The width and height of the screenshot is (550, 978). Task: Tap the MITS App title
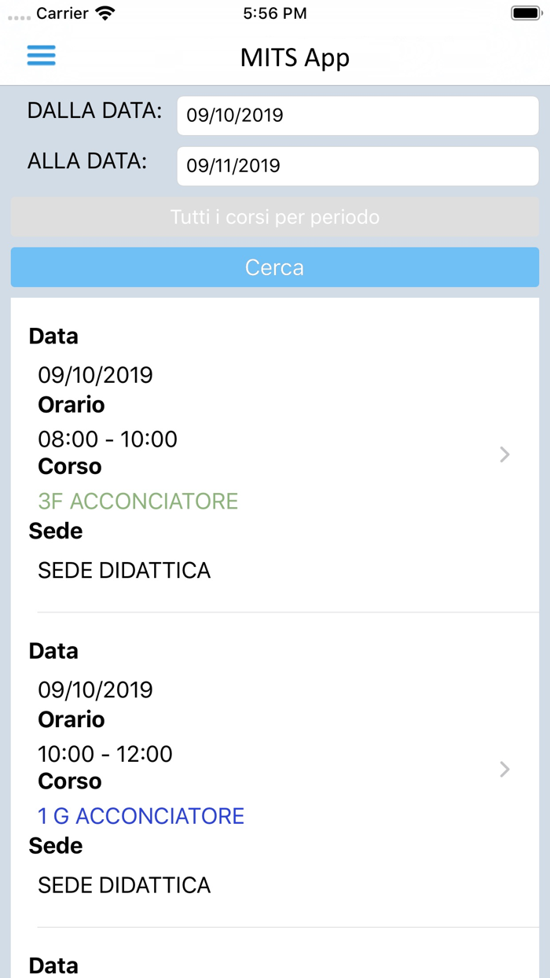pyautogui.click(x=294, y=57)
